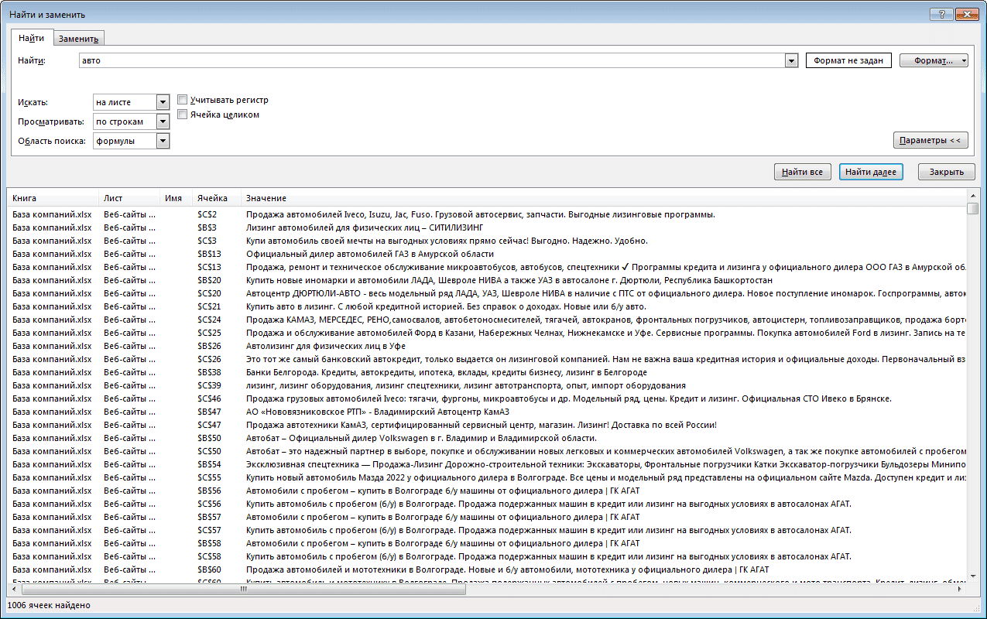Select row 'Купить новый автомобиль Мазда 2022'

487,477
